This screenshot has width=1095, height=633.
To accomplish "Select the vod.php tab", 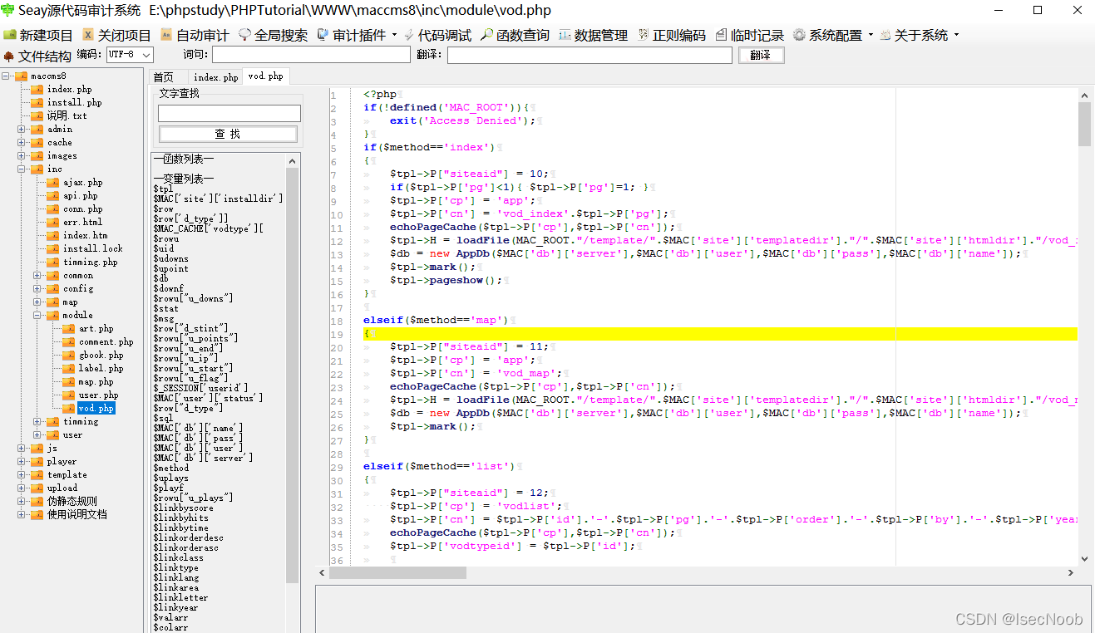I will pyautogui.click(x=265, y=76).
